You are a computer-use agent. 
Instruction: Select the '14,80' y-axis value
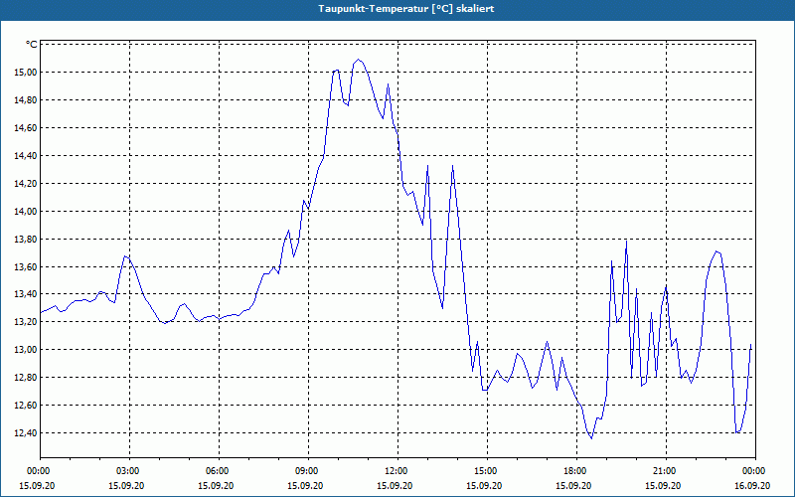click(x=28, y=100)
